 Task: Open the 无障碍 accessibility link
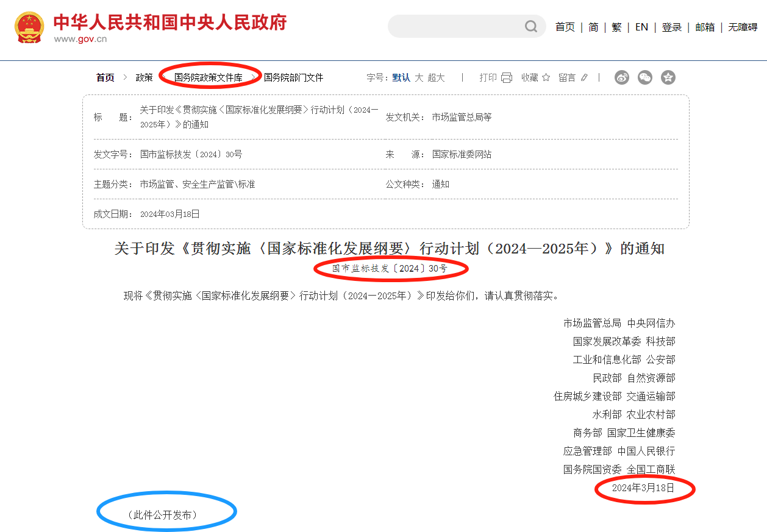point(743,27)
